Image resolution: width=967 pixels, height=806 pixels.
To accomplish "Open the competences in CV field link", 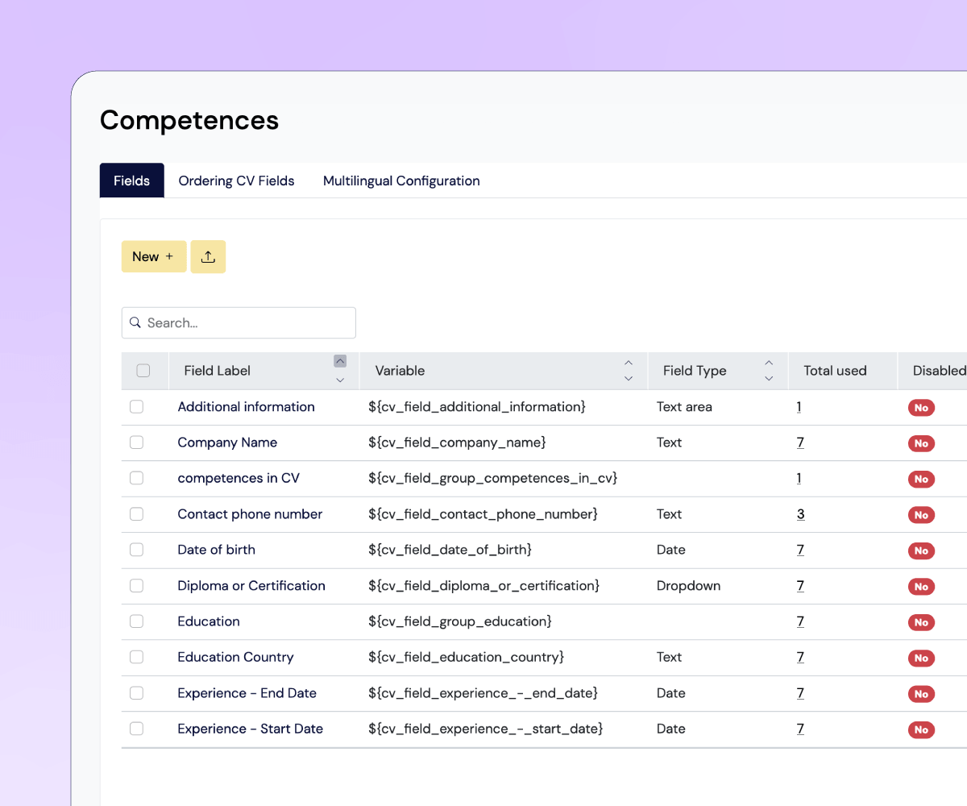I will click(x=239, y=478).
